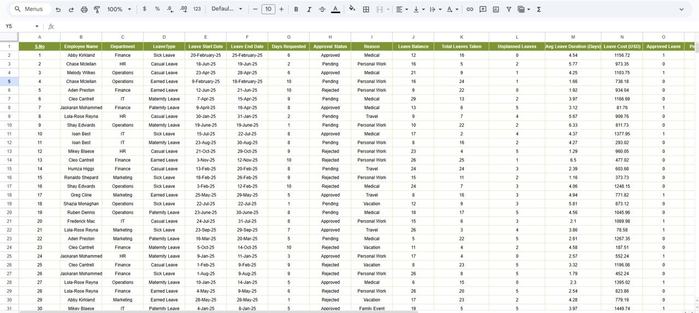
Task: Open the 100% zoom dropdown
Action: pos(119,9)
